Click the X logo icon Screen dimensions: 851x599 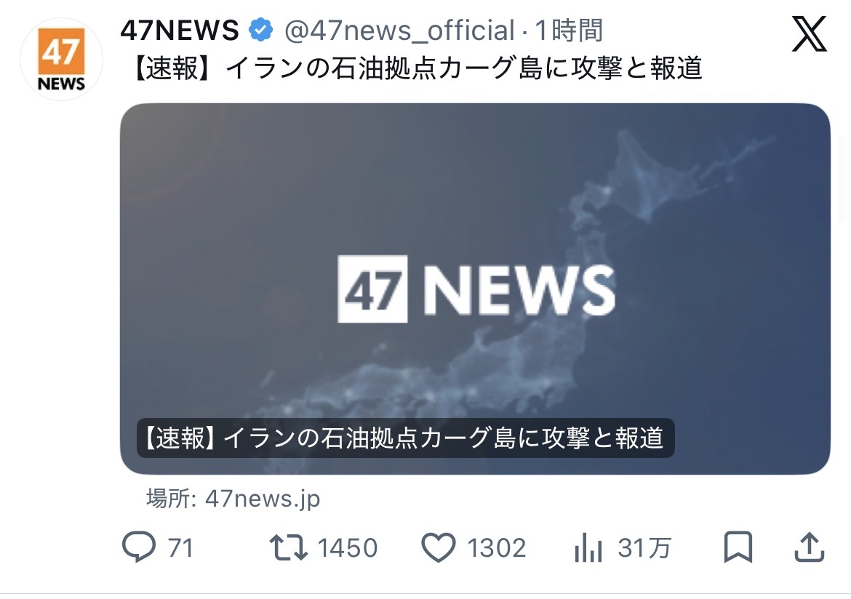coord(810,33)
